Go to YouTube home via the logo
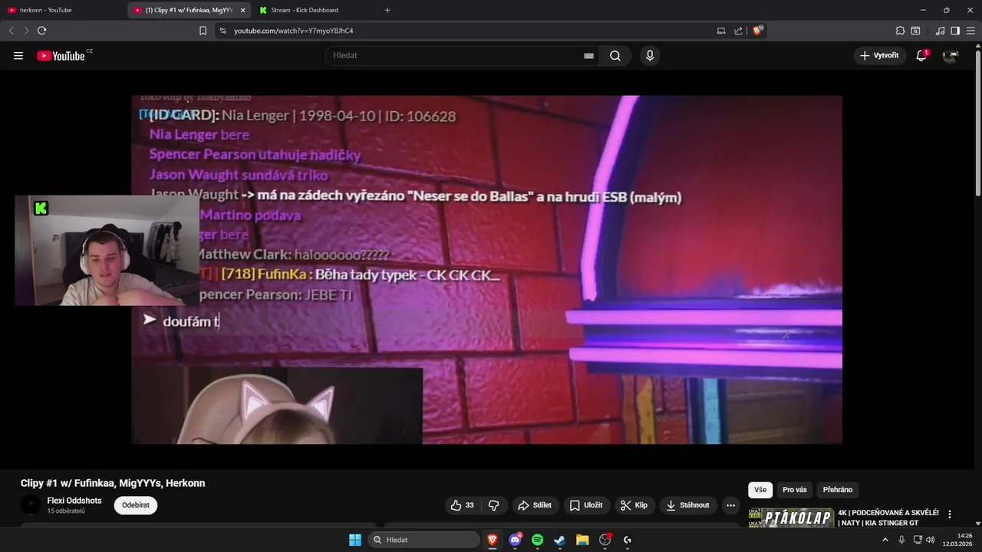The width and height of the screenshot is (982, 552). click(61, 55)
